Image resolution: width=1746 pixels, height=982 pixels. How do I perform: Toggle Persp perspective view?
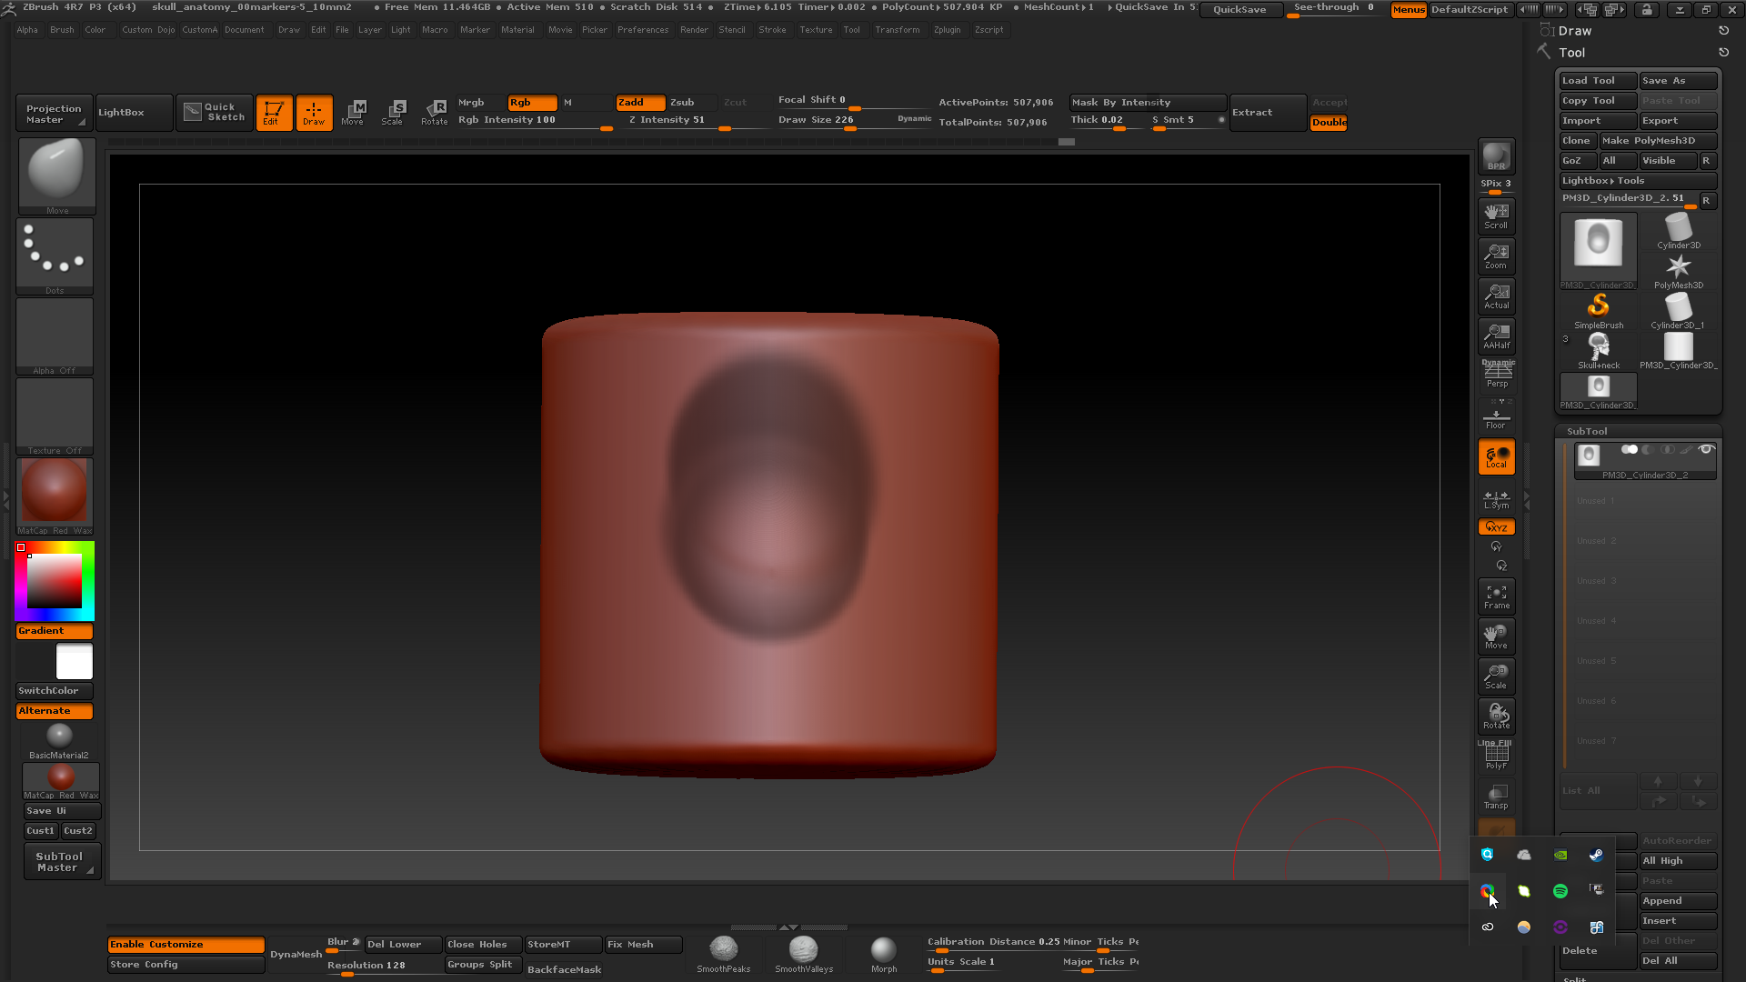click(1496, 375)
